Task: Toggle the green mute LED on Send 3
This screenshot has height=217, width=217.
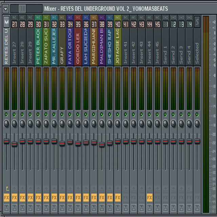Action: (x=181, y=115)
